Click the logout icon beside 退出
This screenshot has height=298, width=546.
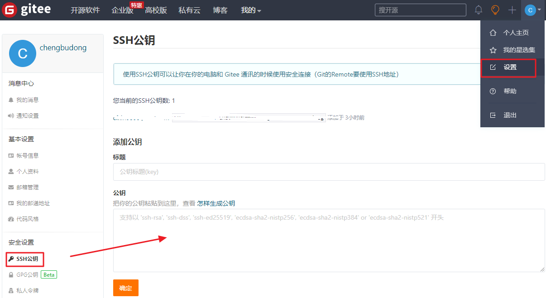coord(493,115)
